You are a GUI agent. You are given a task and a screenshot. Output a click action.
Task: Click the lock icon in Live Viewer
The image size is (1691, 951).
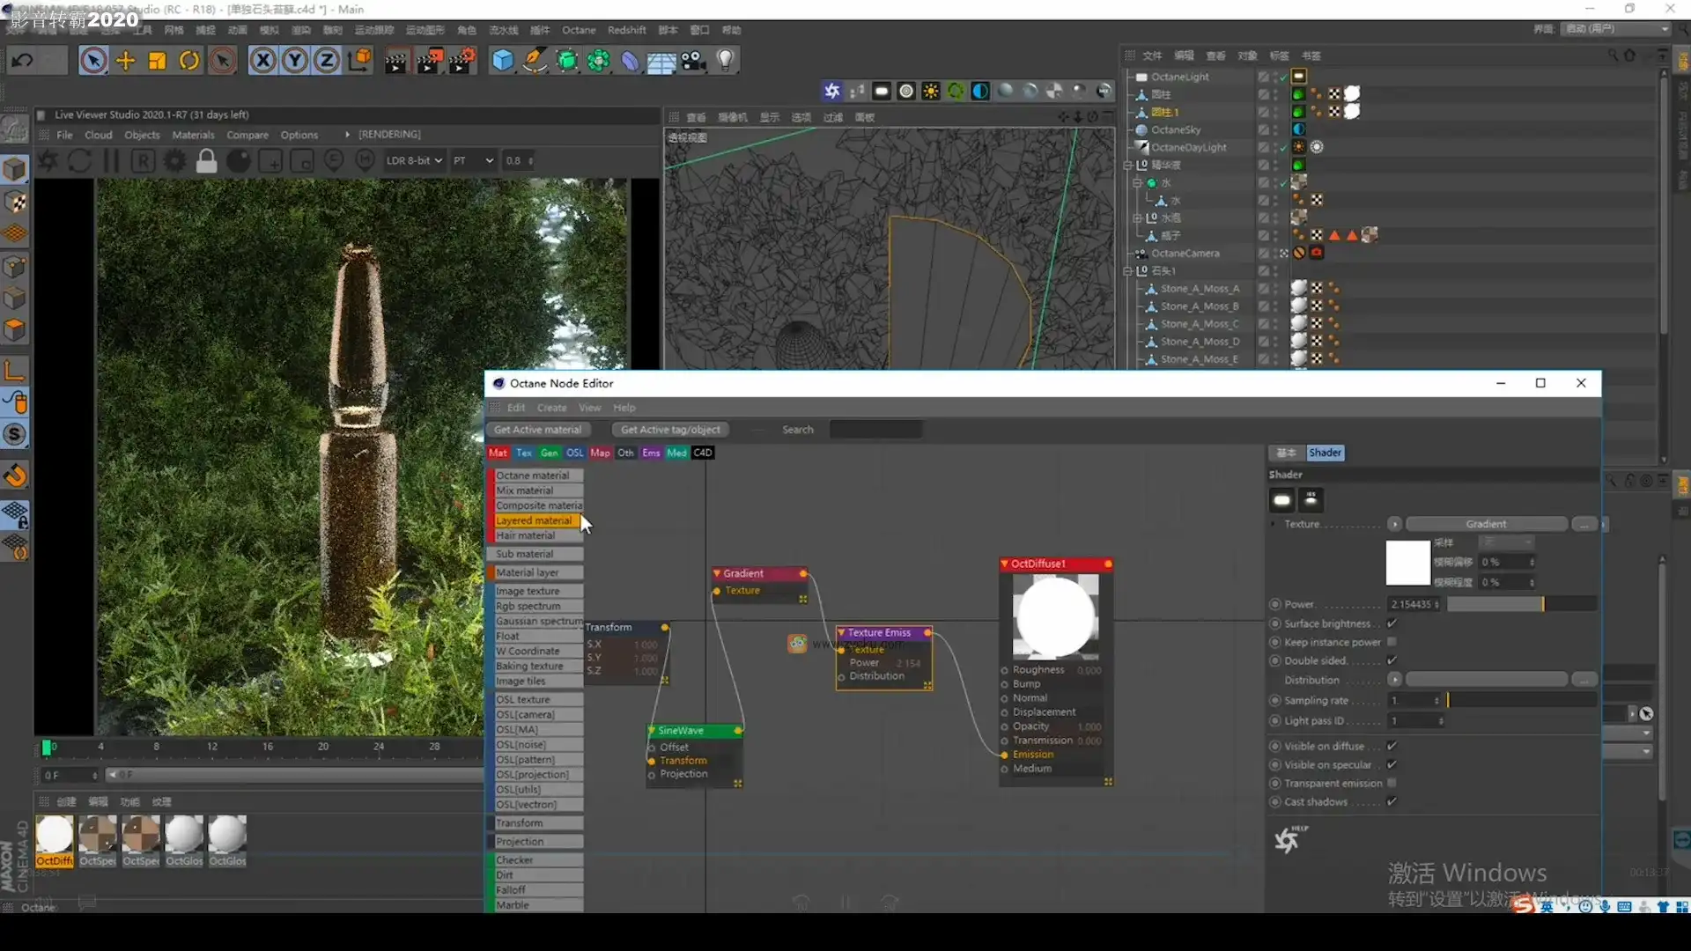(206, 161)
